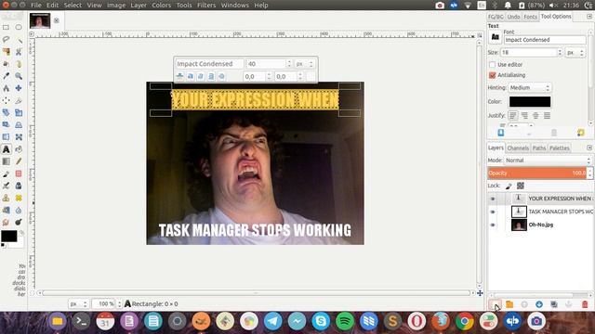
Task: Create a new layer group folder
Action: click(x=509, y=304)
